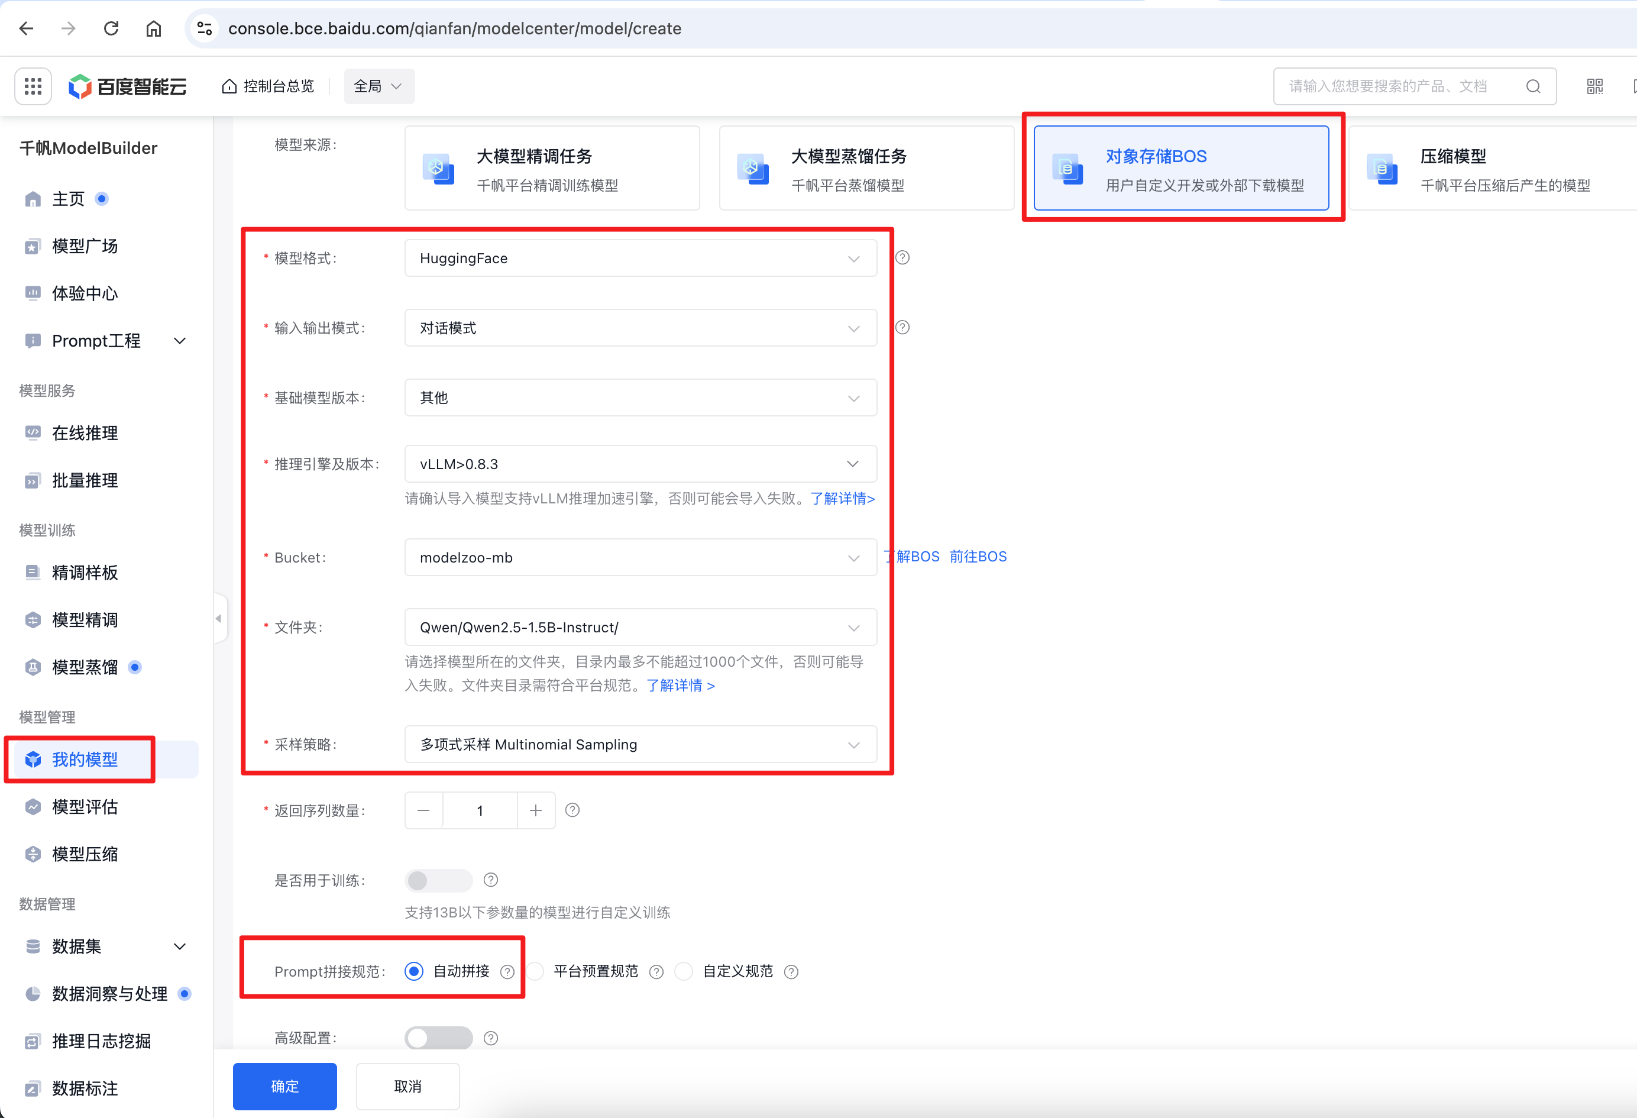Screen dimensions: 1637x1118
Task: Open the 推理引擎及版本 vLLM dropdown
Action: click(x=640, y=464)
